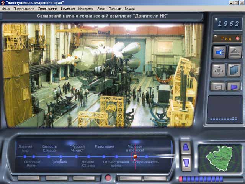The width and height of the screenshot is (245, 184).
Task: Mute sound with the speaker button
Action: pos(219,52)
